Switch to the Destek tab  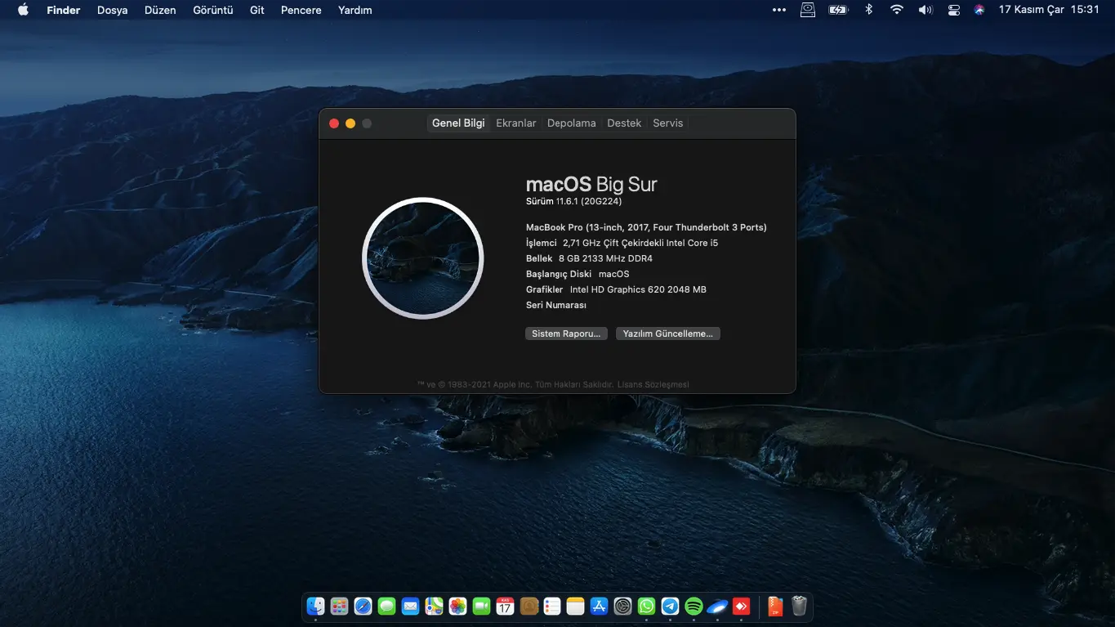pos(624,123)
